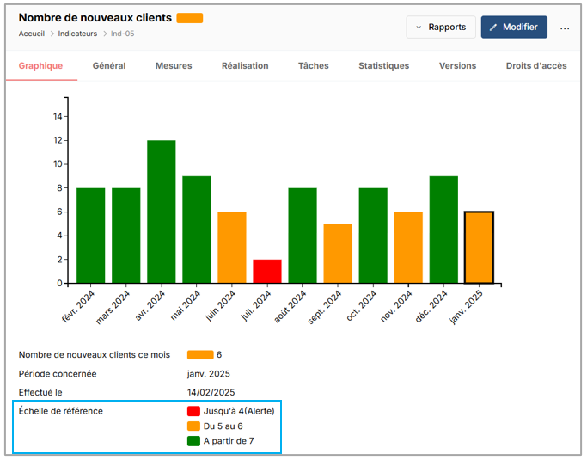Switch to the Versions tab
Viewport: 587px width, 460px height.
click(x=457, y=66)
